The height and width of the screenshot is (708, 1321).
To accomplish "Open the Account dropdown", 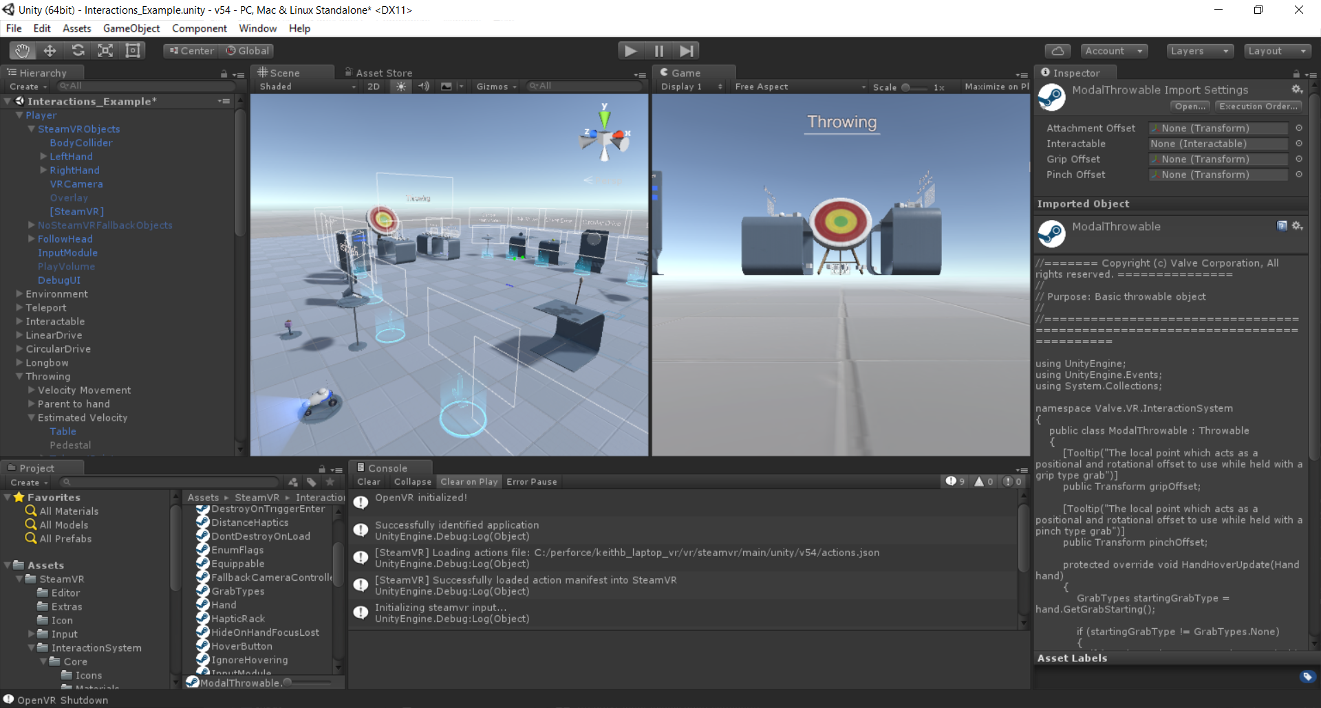I will tap(1113, 51).
